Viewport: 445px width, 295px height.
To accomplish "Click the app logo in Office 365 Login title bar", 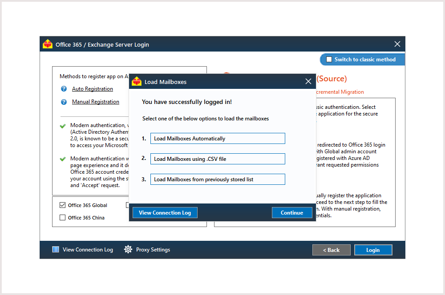I will [x=48, y=44].
